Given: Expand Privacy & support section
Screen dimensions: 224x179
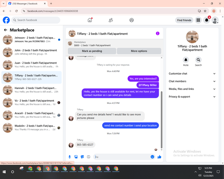Looking at the screenshot, I should tap(192, 97).
